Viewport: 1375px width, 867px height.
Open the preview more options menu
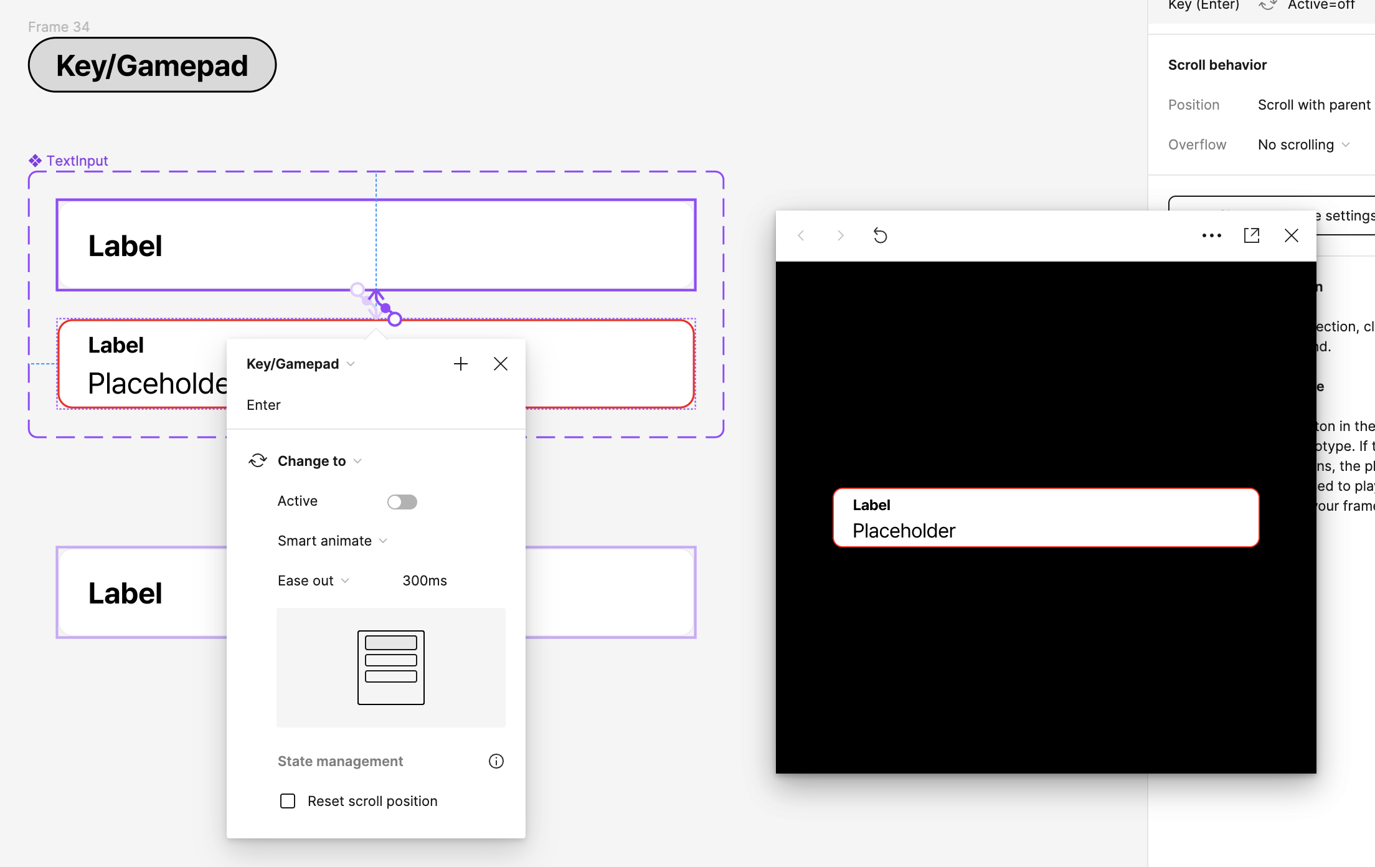point(1211,235)
